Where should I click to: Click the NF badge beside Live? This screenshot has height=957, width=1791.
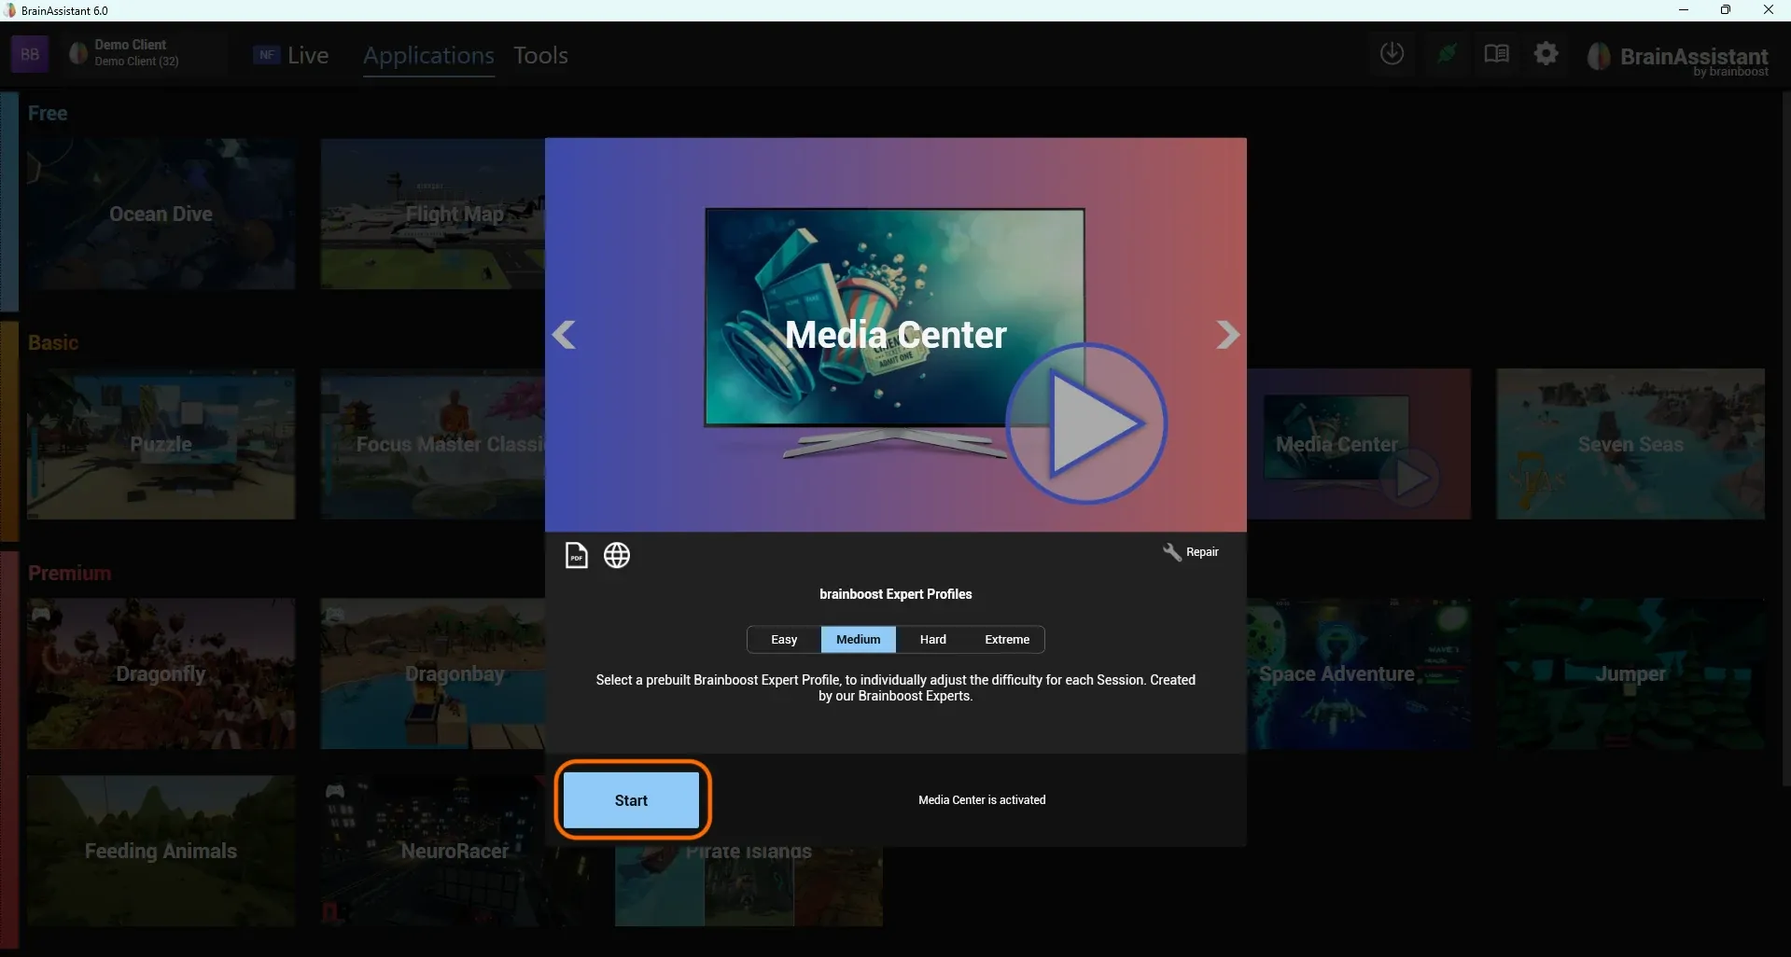tap(267, 55)
